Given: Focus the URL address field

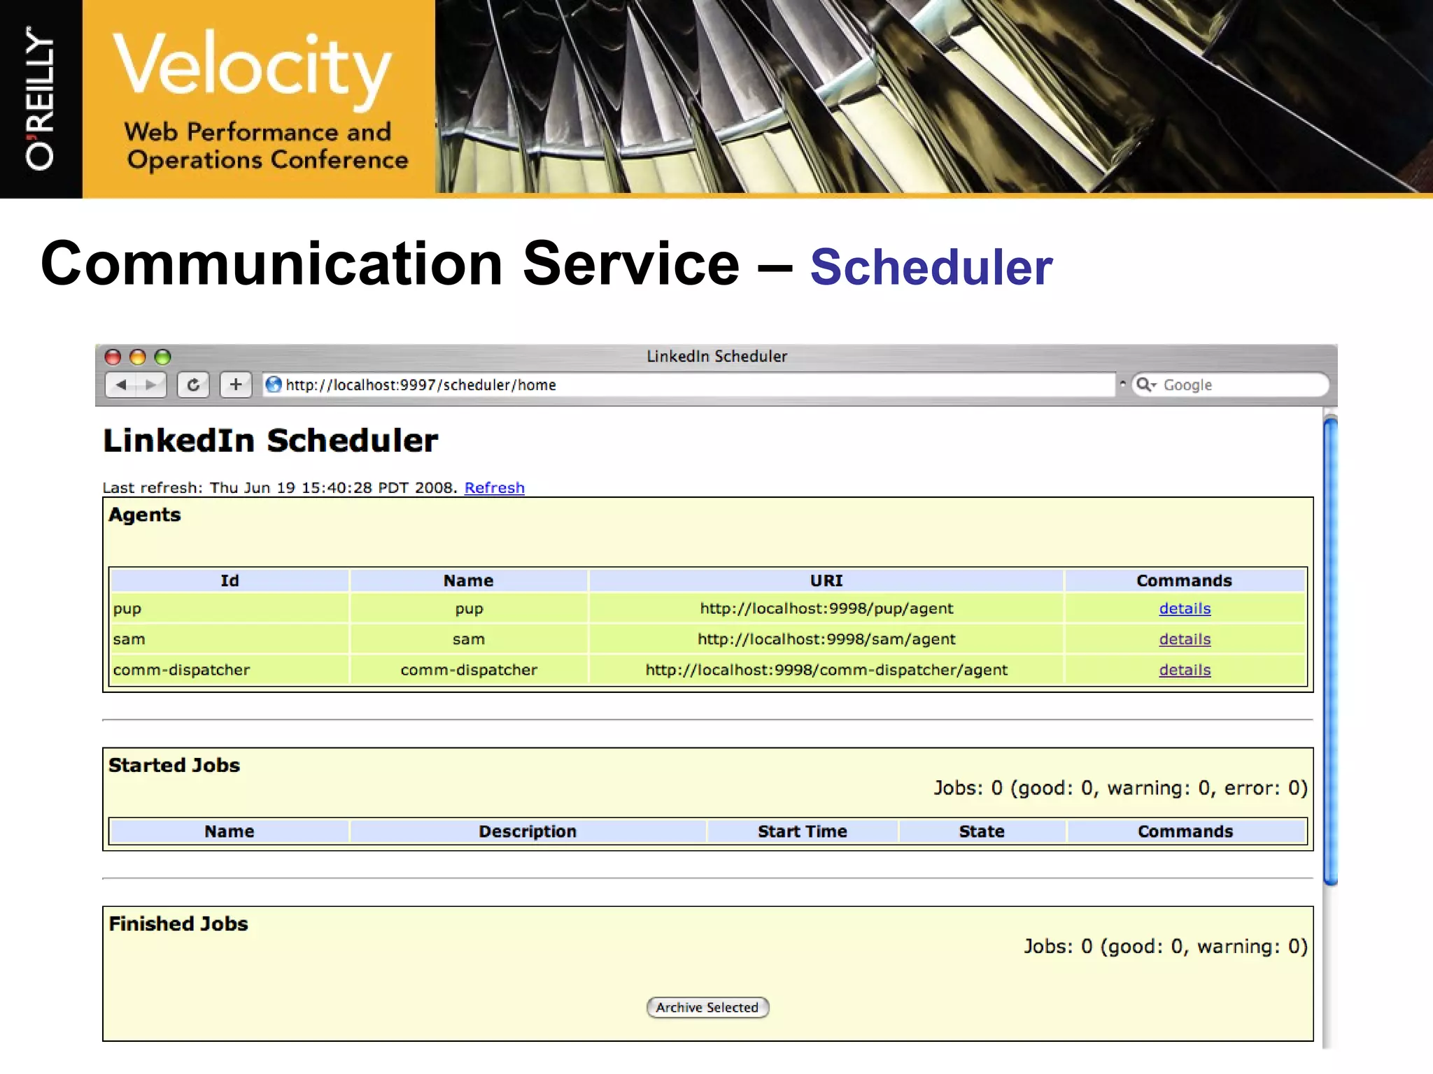Looking at the screenshot, I should coord(689,385).
